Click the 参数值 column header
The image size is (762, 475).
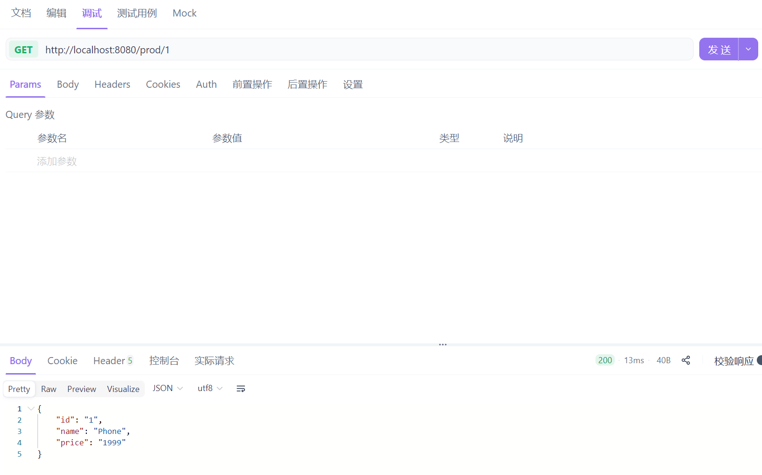[227, 138]
